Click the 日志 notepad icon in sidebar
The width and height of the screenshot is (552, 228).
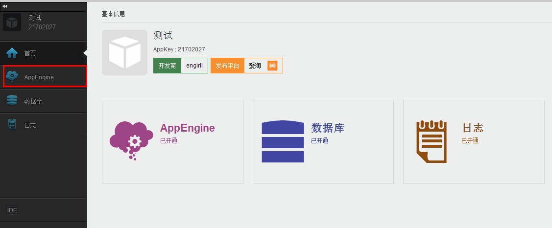point(12,125)
